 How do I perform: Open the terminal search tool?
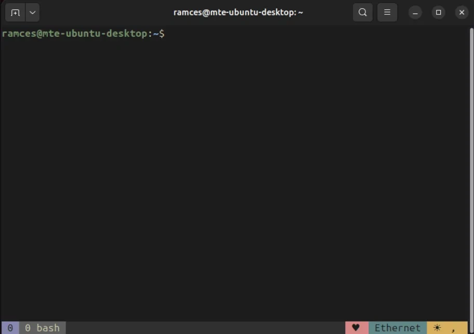click(362, 12)
